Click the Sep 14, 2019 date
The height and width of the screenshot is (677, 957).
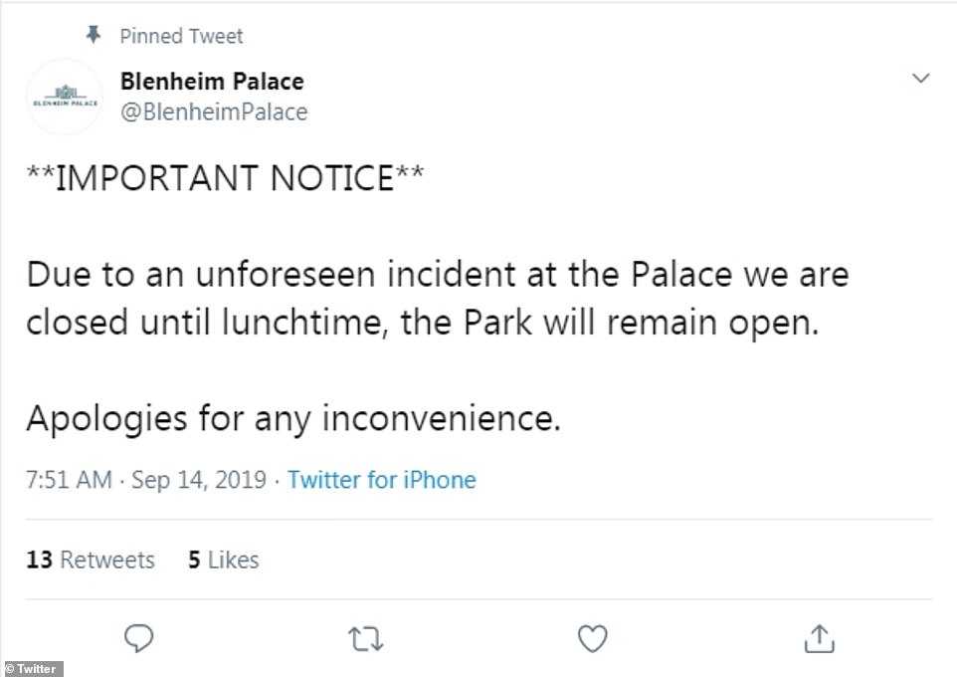click(198, 480)
